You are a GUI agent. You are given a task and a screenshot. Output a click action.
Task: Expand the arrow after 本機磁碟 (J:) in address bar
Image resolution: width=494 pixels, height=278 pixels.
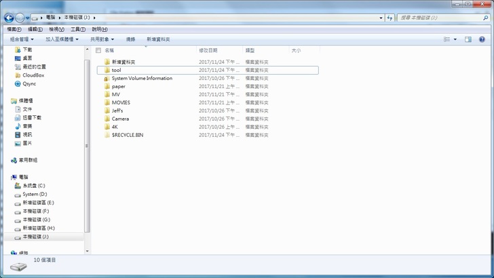pos(94,18)
